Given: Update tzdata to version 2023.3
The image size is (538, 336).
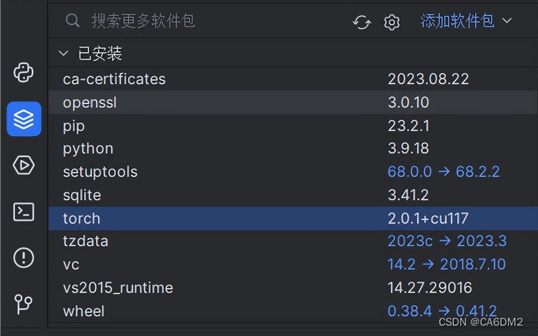Looking at the screenshot, I should [482, 241].
